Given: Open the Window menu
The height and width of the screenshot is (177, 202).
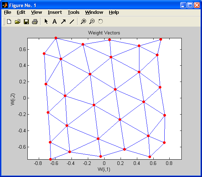Looking at the screenshot, I should 94,12.
